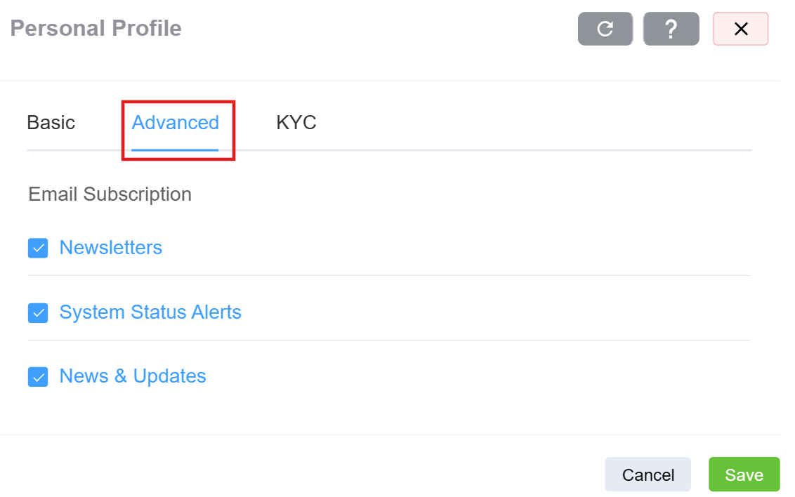Click the refresh icon button
This screenshot has width=795, height=497.
coord(605,29)
